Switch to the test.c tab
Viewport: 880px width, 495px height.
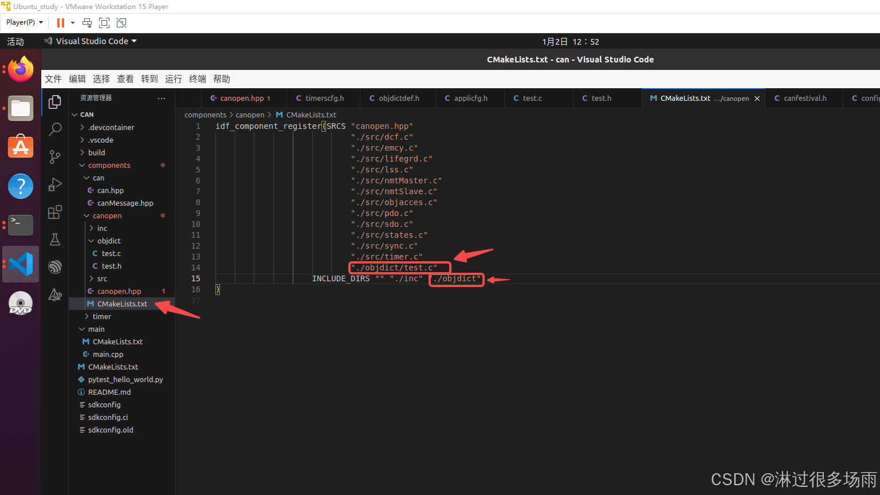click(x=539, y=99)
